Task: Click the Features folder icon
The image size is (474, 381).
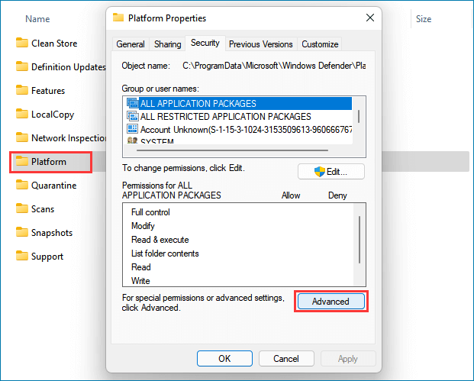Action: click(22, 91)
